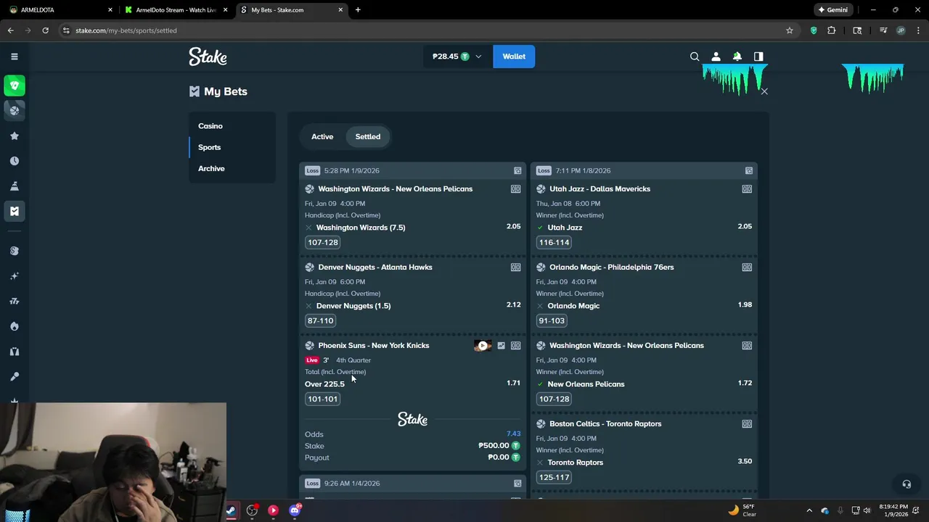Show hidden system tray icons
The image size is (929, 522).
pyautogui.click(x=809, y=510)
